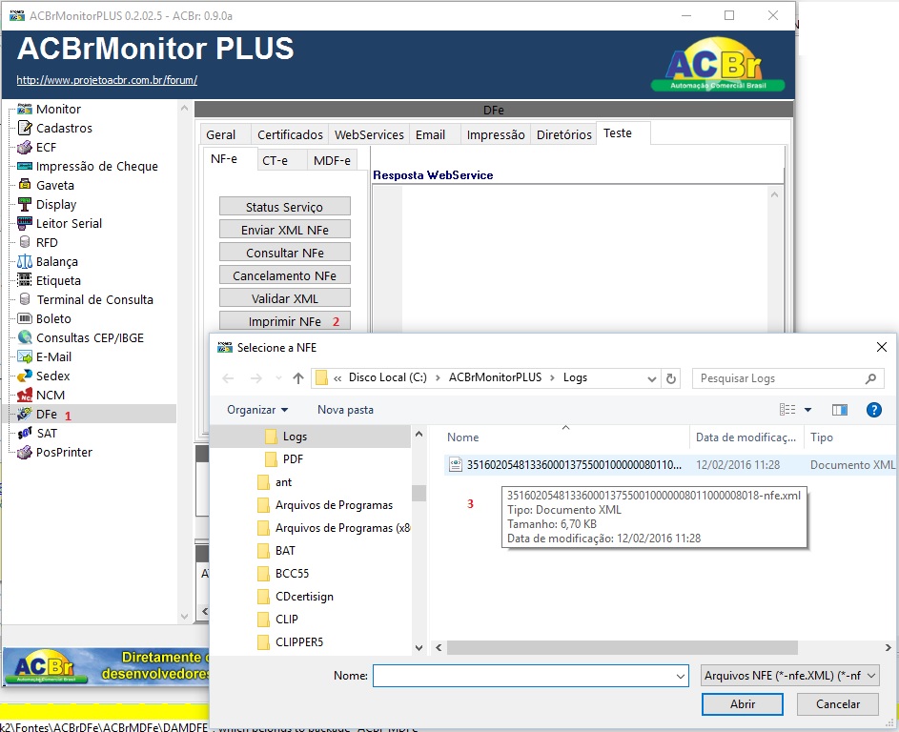Click Imprimir NFe button
Viewport: 899px width, 732px height.
[284, 321]
